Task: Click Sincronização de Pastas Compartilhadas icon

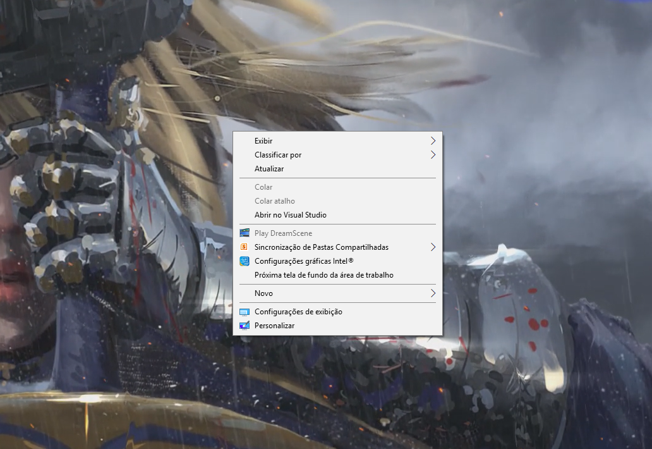Action: tap(244, 247)
